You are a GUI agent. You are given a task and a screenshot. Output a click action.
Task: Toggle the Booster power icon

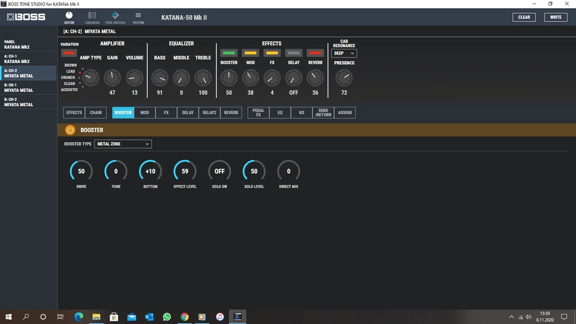[x=70, y=130]
